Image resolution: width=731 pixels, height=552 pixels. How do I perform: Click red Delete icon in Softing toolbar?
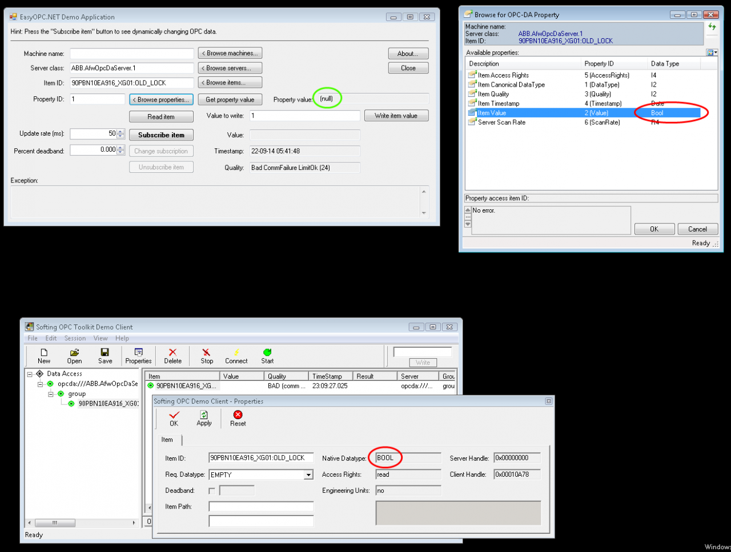[172, 352]
